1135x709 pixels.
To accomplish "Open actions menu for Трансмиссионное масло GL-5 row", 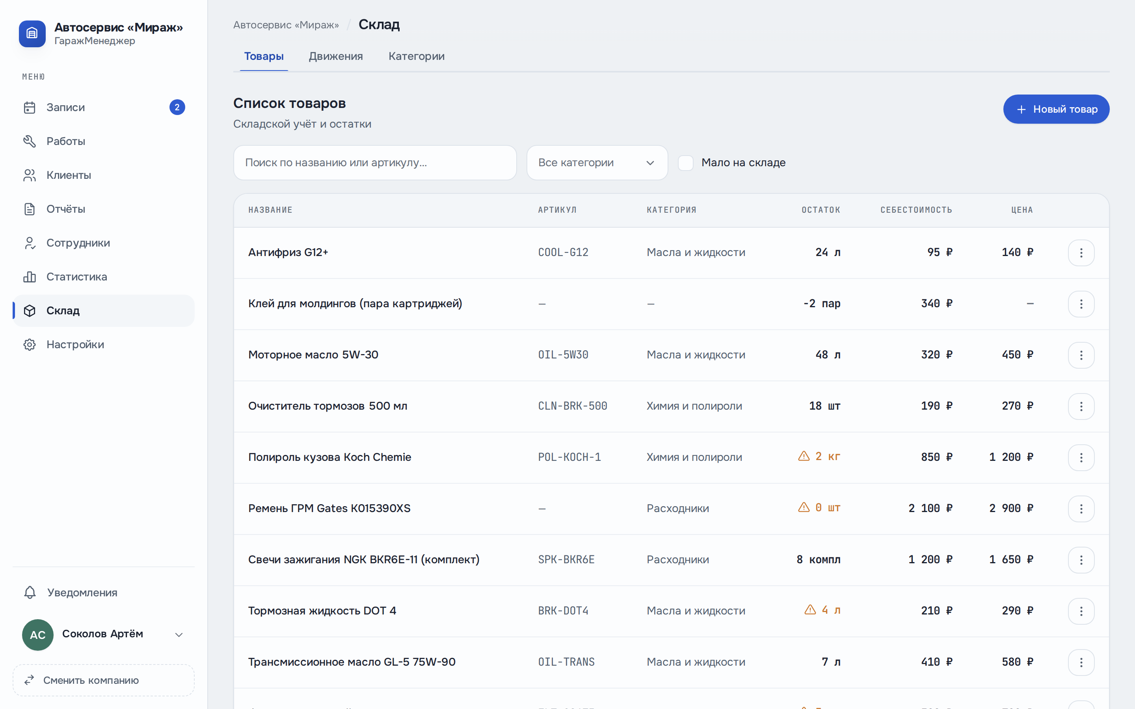I will pos(1081,662).
